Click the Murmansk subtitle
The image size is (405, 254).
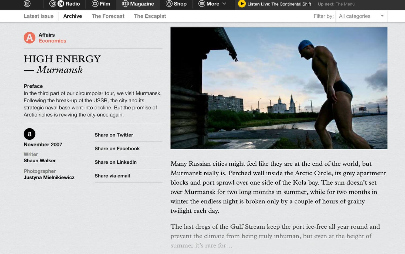pyautogui.click(x=60, y=70)
